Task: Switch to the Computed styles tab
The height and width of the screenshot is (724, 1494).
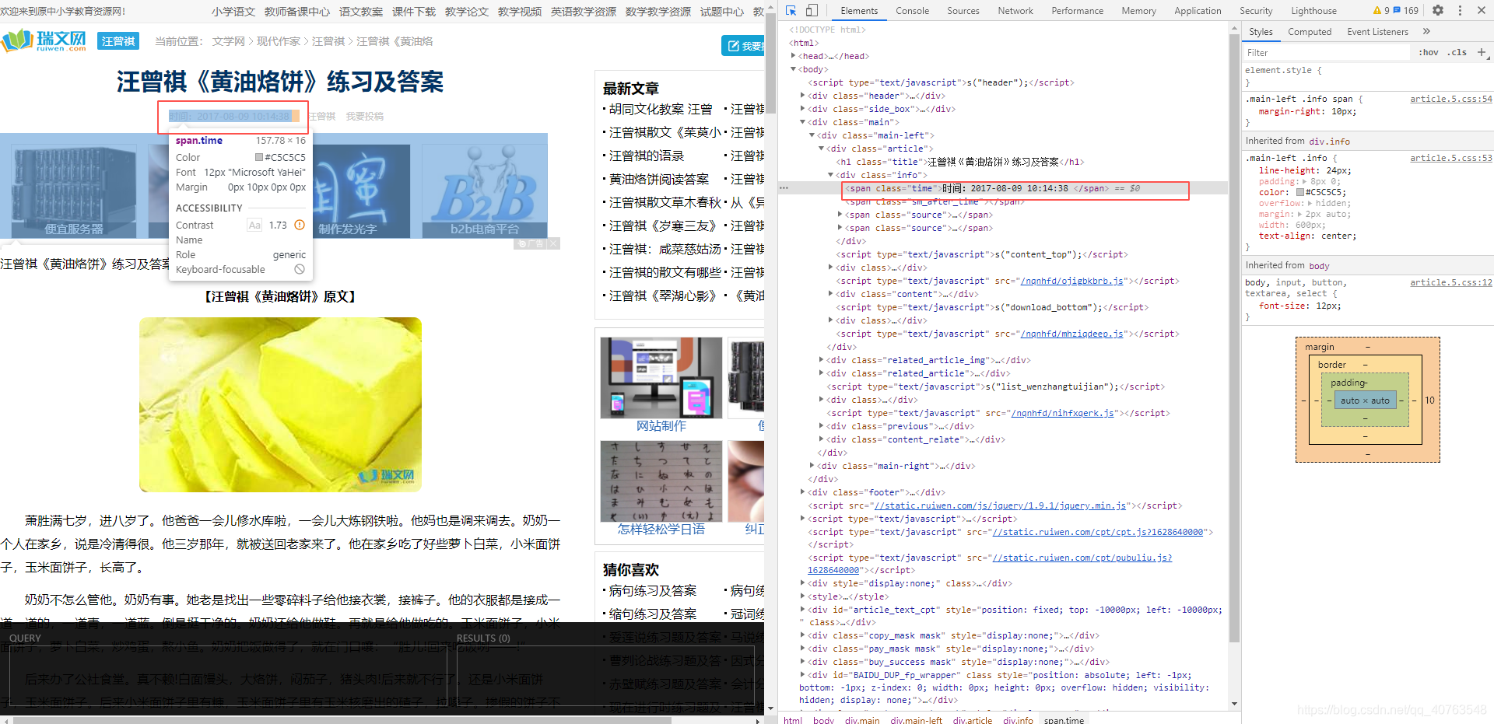Action: coord(1310,31)
